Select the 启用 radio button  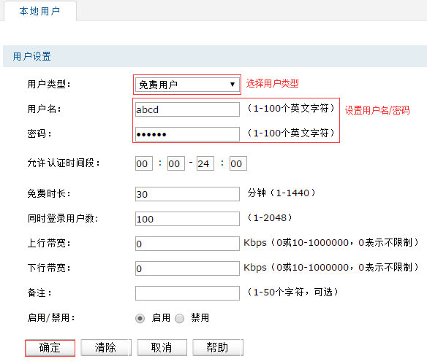pos(140,318)
